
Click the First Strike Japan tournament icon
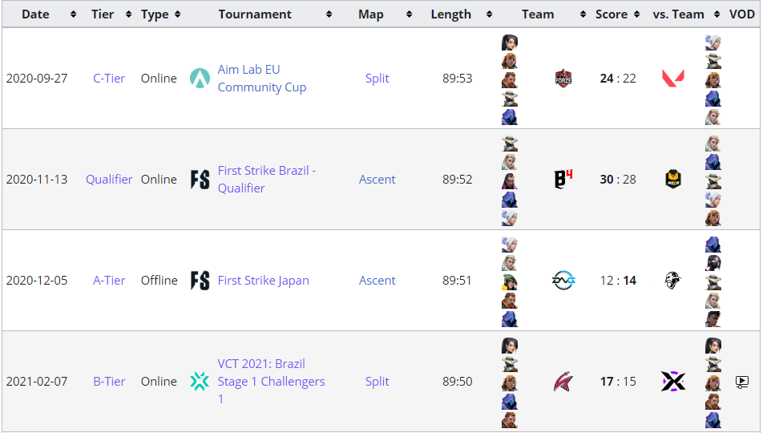tap(200, 281)
